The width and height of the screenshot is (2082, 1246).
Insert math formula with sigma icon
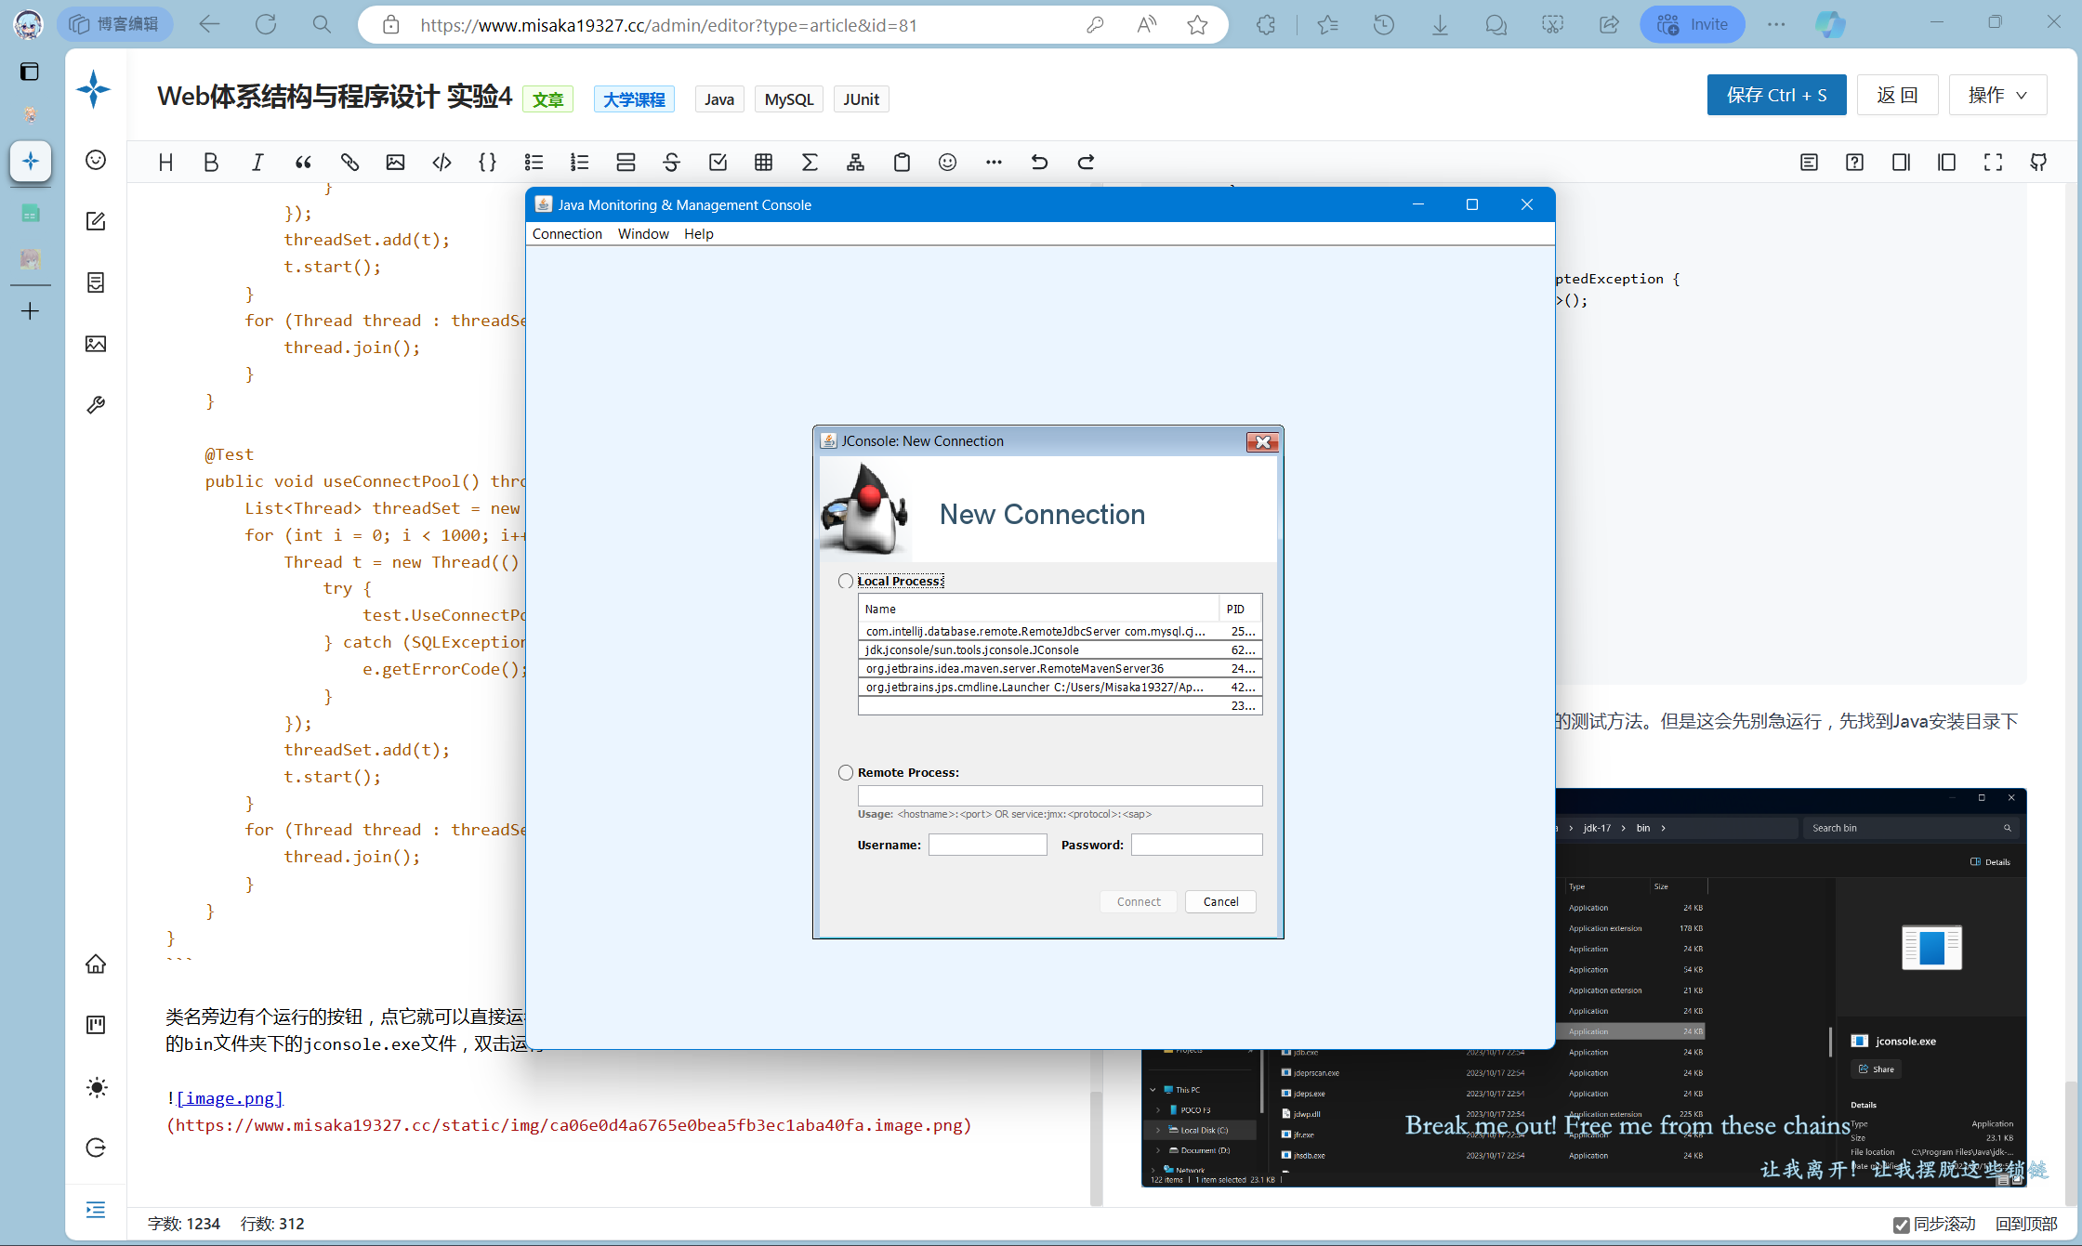810,163
